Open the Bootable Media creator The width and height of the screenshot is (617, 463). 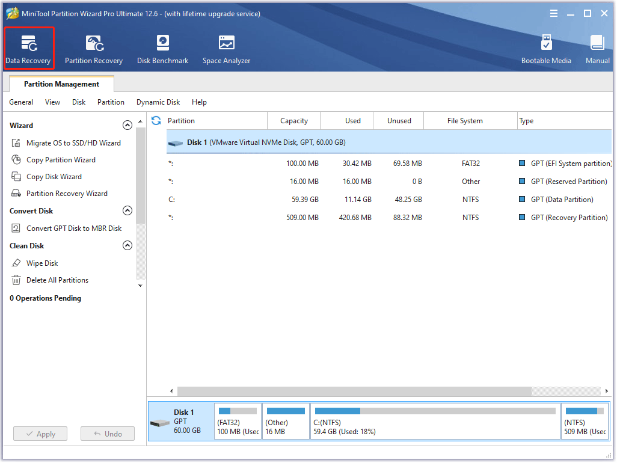546,48
